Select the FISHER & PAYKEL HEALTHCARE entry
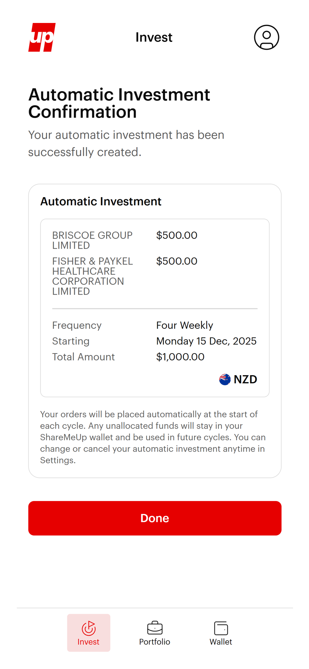The width and height of the screenshot is (309, 669). coord(92,276)
